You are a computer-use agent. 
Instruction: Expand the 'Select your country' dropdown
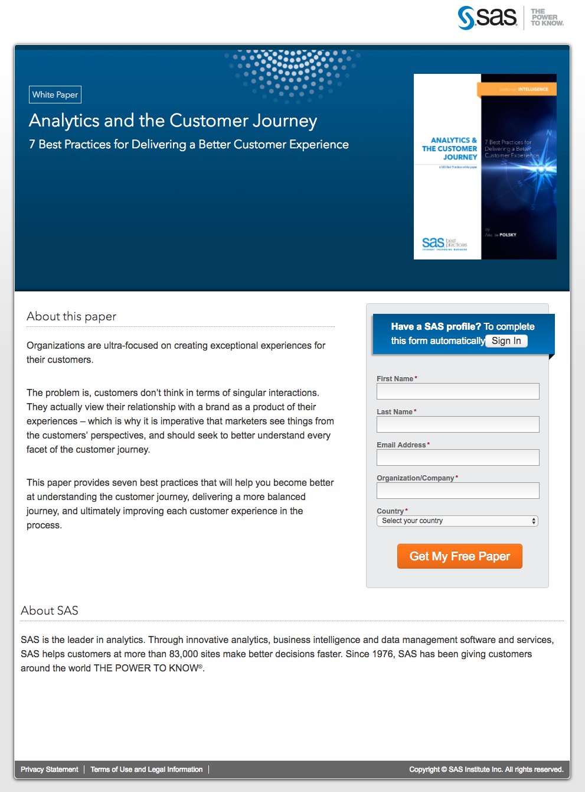457,521
